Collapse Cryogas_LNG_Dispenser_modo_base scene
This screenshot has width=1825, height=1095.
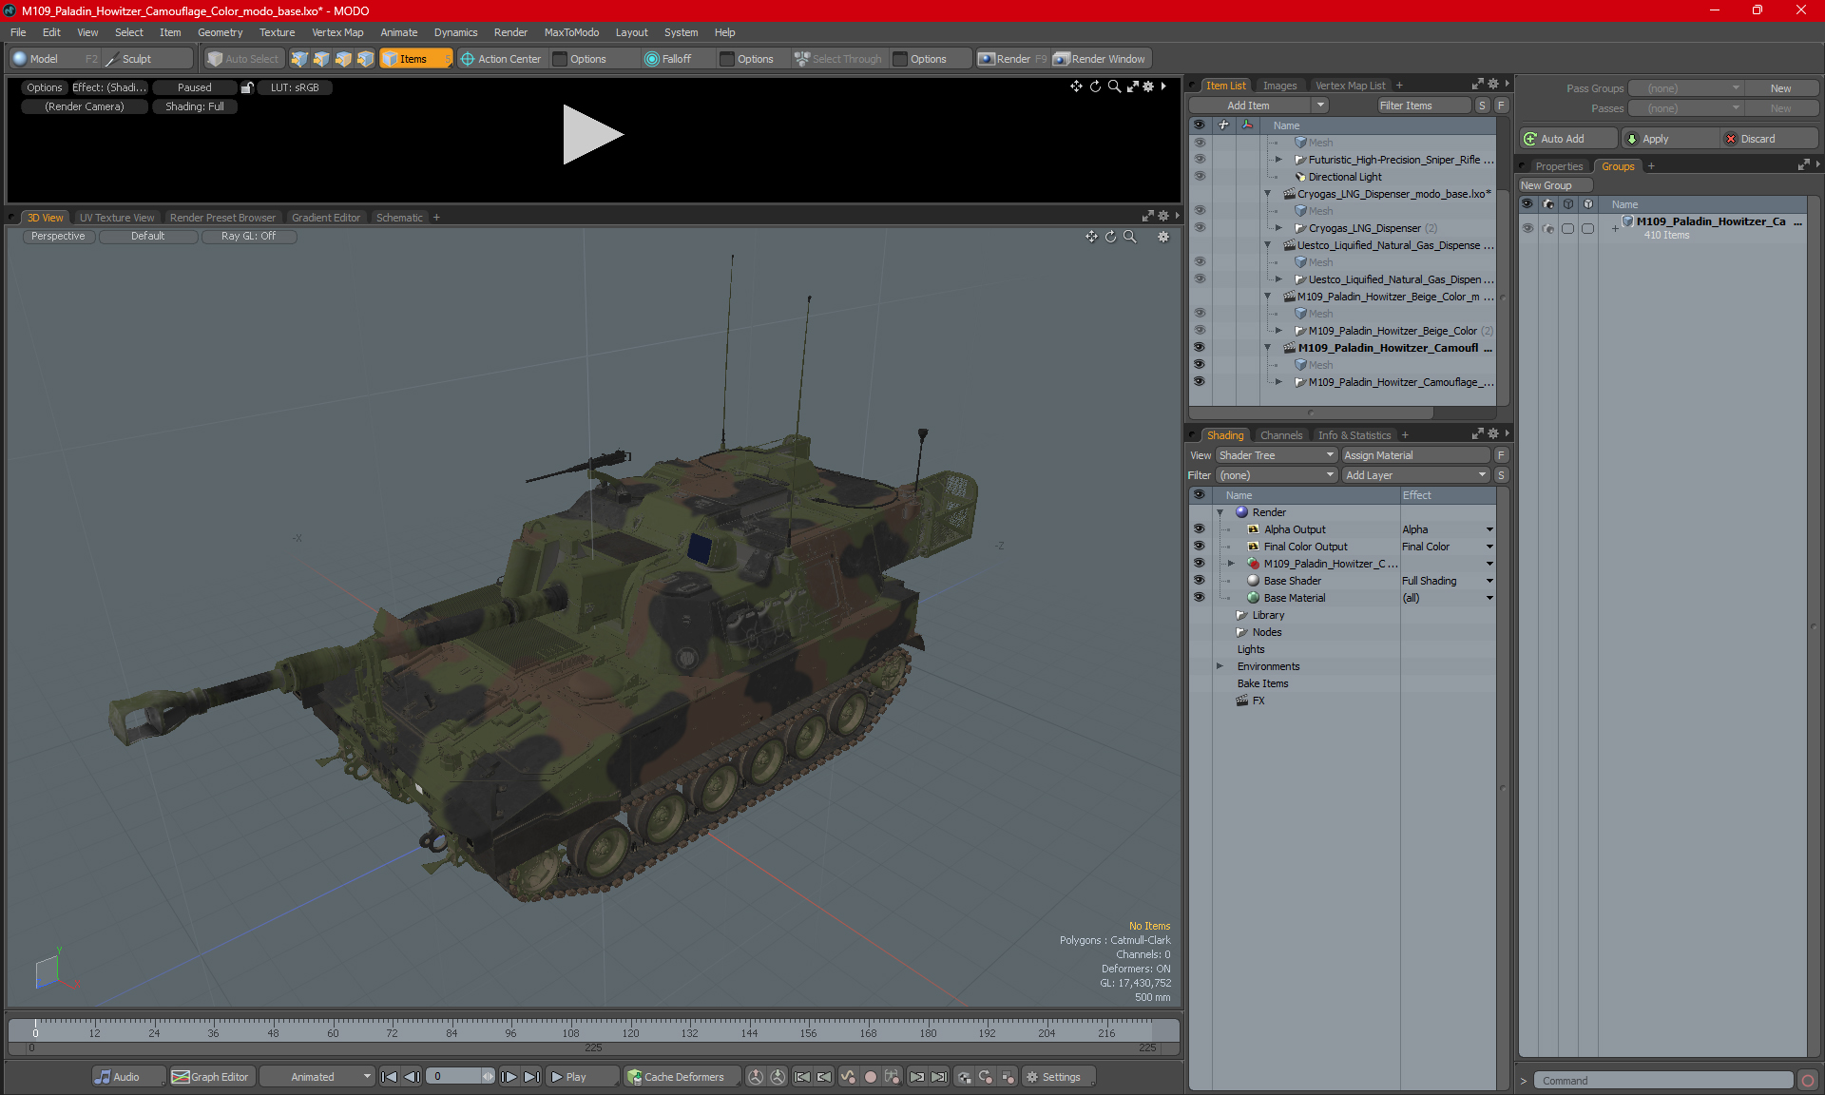(1267, 194)
